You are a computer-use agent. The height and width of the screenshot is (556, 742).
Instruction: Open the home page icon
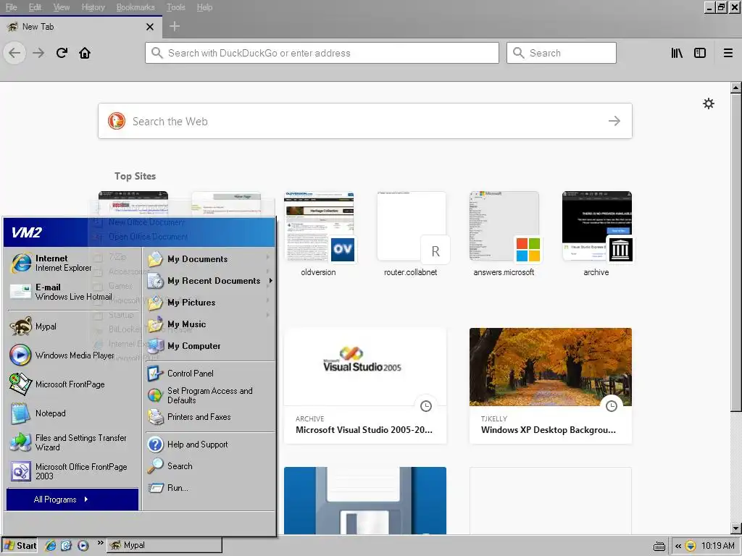[x=85, y=53]
